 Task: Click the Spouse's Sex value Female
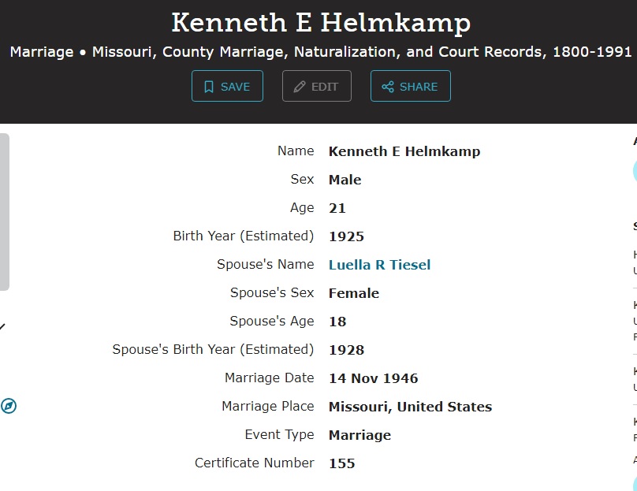[x=353, y=293]
